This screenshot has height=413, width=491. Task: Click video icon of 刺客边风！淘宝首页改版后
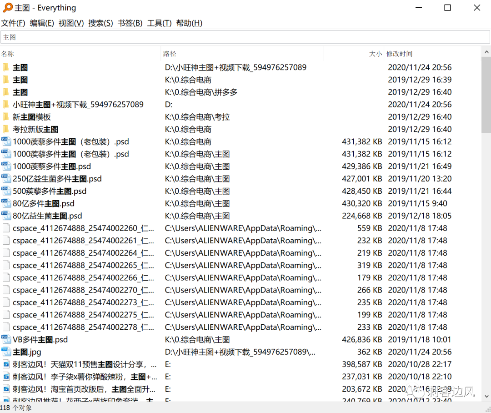(6, 389)
